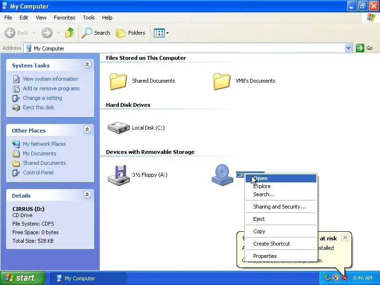Image resolution: width=380 pixels, height=285 pixels.
Task: Click the Go button
Action: coord(364,48)
